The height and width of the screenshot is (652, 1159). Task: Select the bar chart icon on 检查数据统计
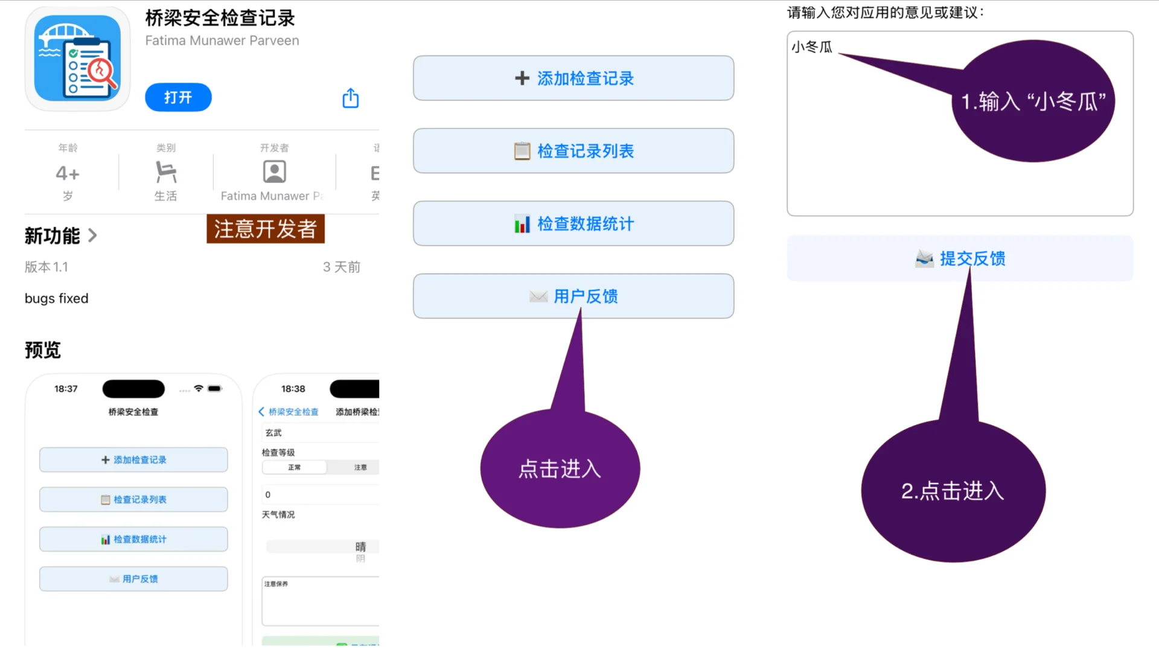click(522, 223)
